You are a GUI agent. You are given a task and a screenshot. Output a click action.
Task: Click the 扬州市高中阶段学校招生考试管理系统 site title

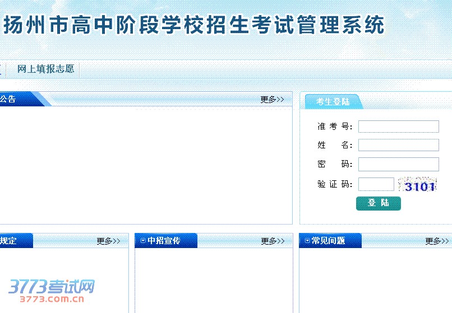pyautogui.click(x=194, y=26)
